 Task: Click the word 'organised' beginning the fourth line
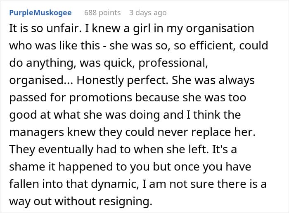coord(36,81)
